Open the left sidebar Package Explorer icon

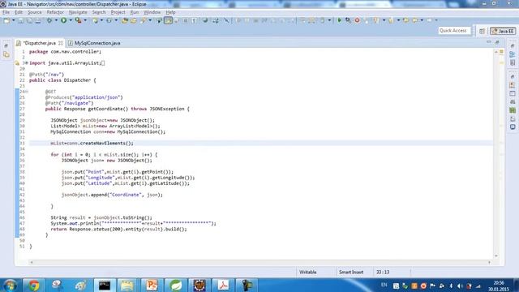(6, 54)
